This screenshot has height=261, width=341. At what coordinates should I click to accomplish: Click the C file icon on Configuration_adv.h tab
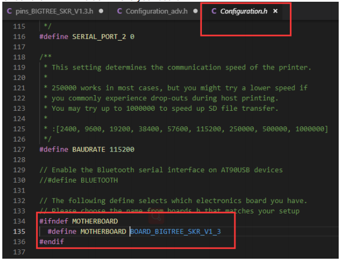pos(119,11)
